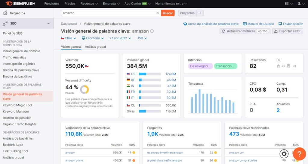Open Traffic Analytics in sidebar
308x164 pixels.
tap(14, 57)
